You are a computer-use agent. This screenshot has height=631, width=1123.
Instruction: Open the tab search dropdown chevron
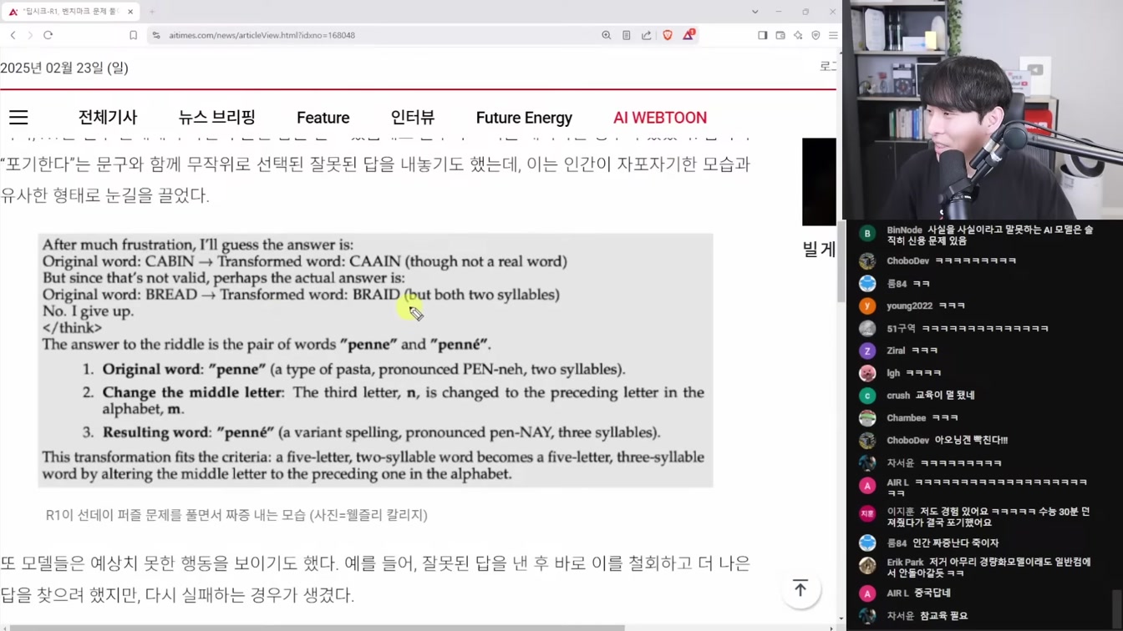click(755, 12)
